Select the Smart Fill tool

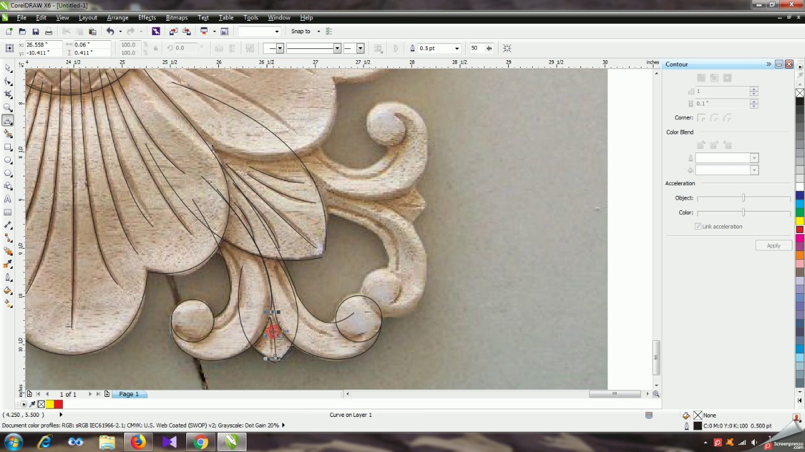[x=8, y=133]
